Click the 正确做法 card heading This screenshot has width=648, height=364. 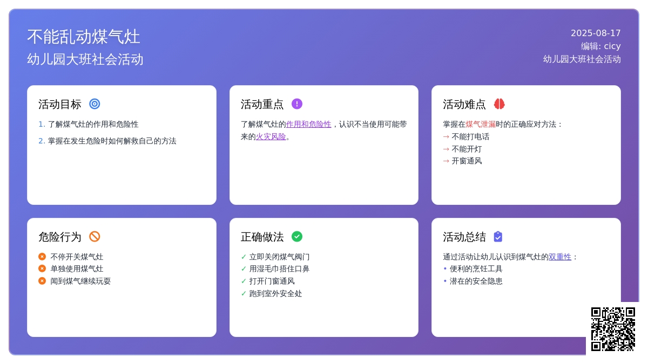(262, 237)
